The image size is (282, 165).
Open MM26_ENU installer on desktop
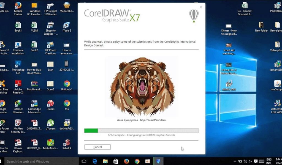[229, 86]
